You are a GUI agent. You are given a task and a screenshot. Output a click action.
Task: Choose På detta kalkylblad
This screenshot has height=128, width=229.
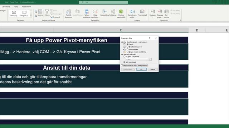tap(124, 57)
